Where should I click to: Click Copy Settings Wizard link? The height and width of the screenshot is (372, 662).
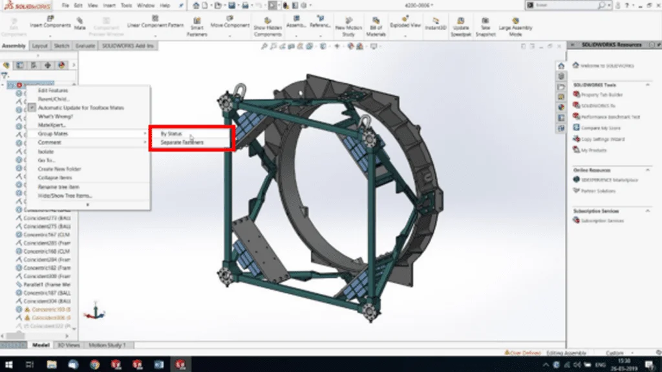[x=603, y=139]
